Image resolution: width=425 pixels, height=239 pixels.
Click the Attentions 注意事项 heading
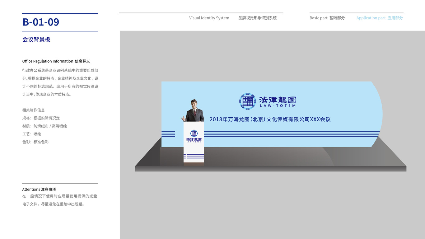[39, 189]
